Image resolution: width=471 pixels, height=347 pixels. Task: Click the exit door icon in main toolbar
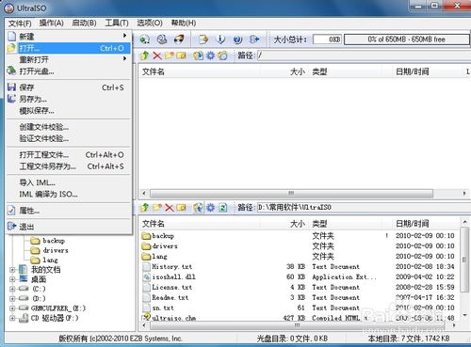pos(254,39)
